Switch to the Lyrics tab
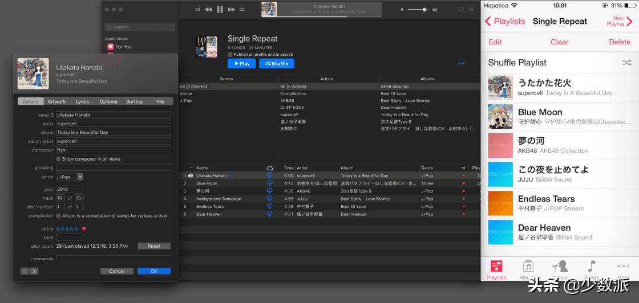Image resolution: width=639 pixels, height=303 pixels. pyautogui.click(x=82, y=101)
